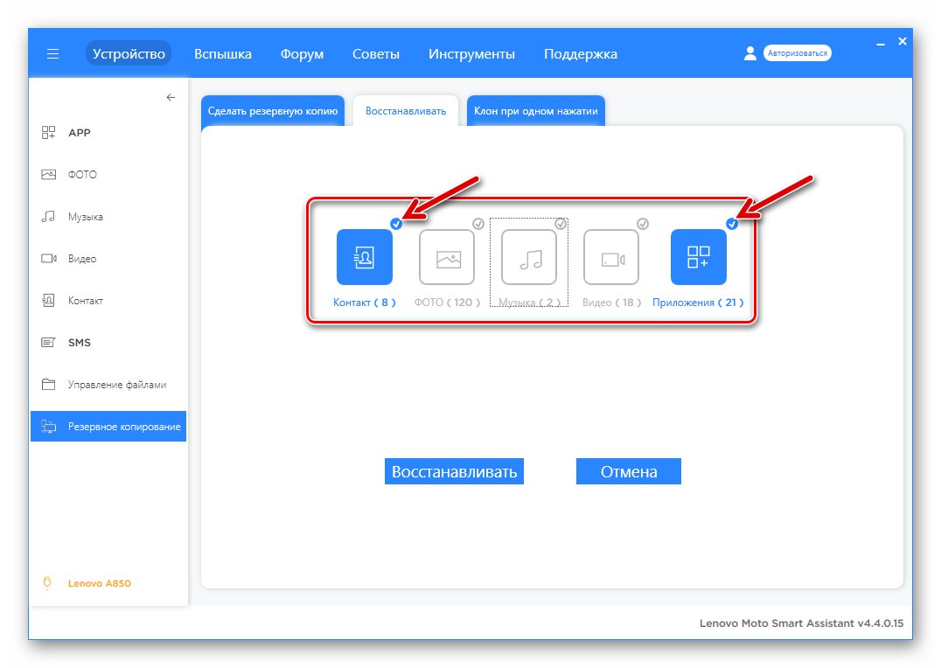941x668 pixels.
Task: Switch to Клон при одном нажатии tab
Action: coord(536,111)
